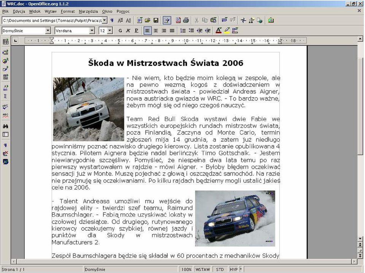Image resolution: width=365 pixels, height=273 pixels.
Task: Expand the Verdana font name dropdown
Action: coord(92,31)
